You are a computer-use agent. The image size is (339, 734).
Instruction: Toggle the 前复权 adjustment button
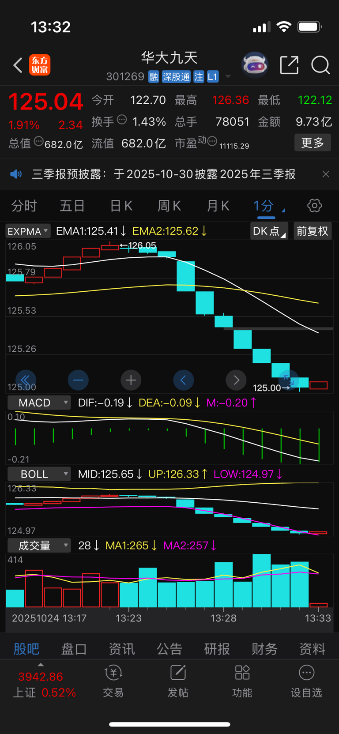pos(313,231)
